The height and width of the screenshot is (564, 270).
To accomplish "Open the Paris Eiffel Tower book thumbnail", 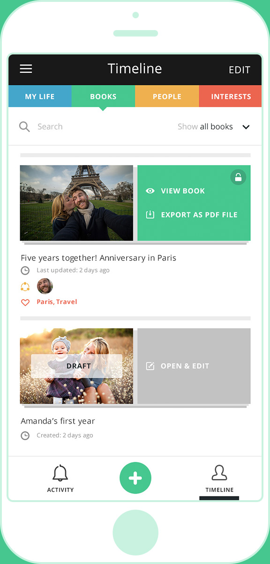I will tap(76, 203).
